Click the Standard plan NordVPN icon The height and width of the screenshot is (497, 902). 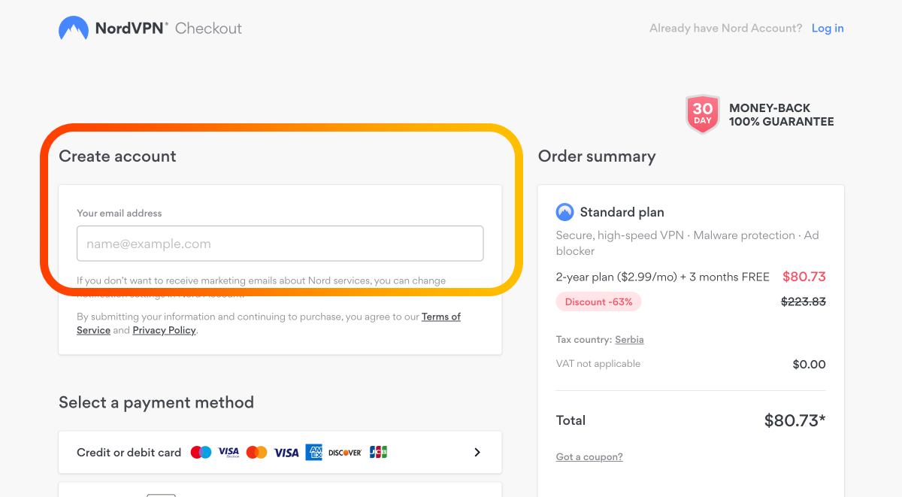[x=565, y=212]
